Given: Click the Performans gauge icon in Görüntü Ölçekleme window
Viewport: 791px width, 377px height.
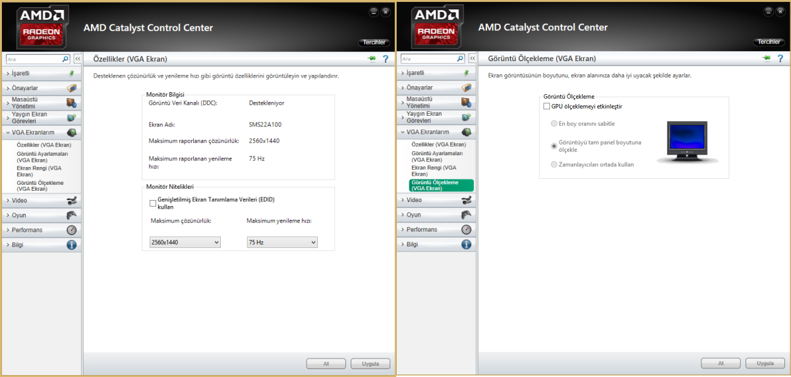Looking at the screenshot, I should pos(467,230).
